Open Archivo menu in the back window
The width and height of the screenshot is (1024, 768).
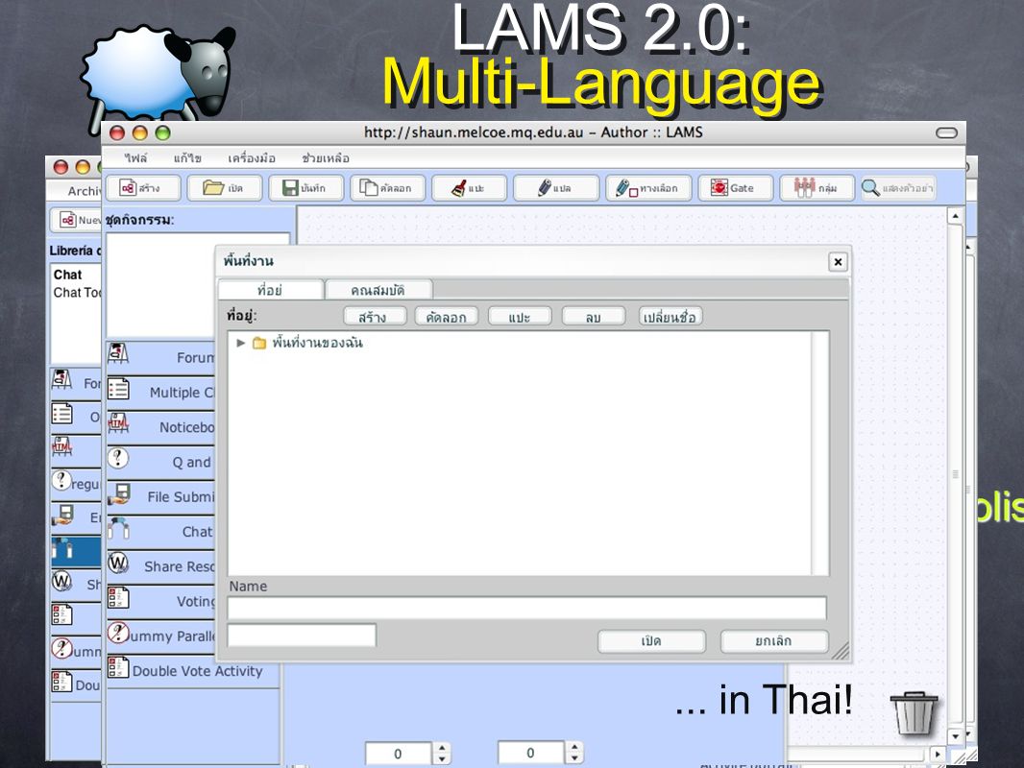(x=85, y=191)
